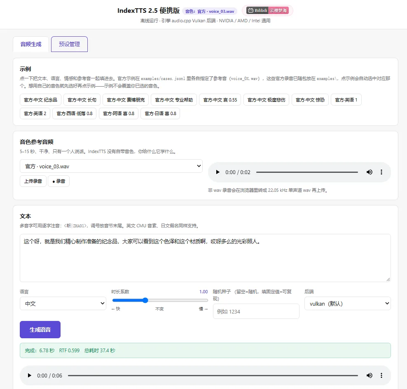Click the reference audio seek bar

point(307,172)
